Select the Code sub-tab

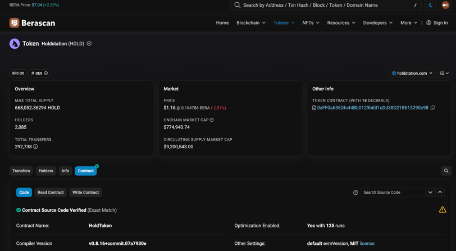click(x=24, y=192)
